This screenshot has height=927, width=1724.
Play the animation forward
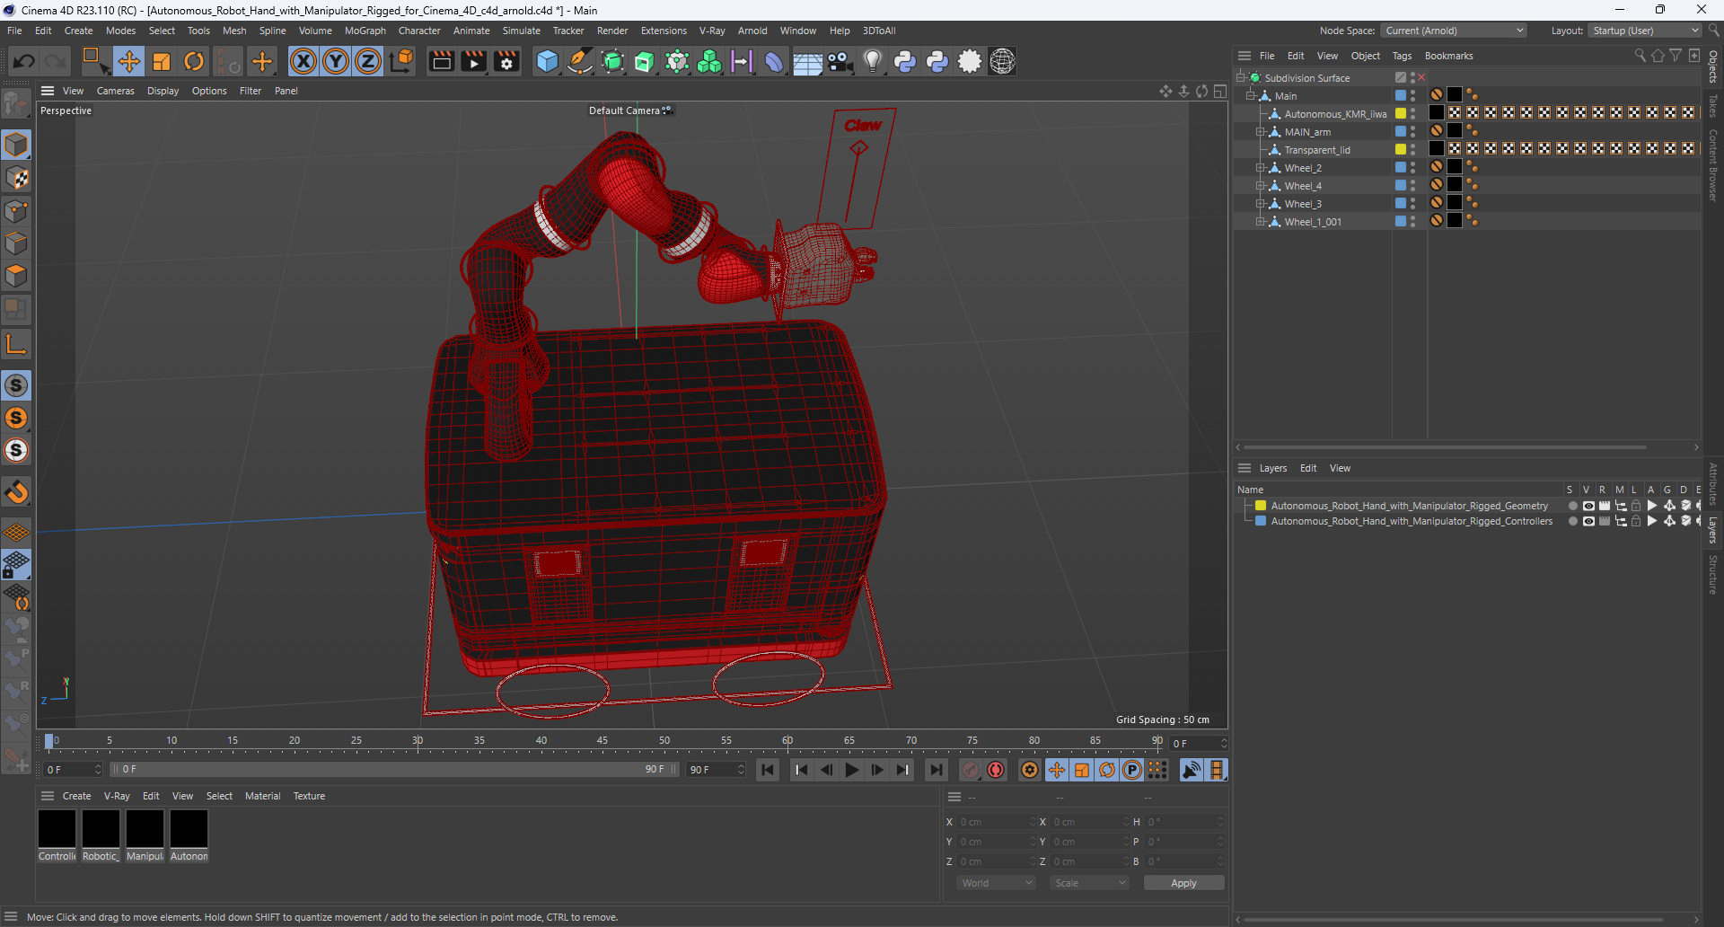point(851,770)
